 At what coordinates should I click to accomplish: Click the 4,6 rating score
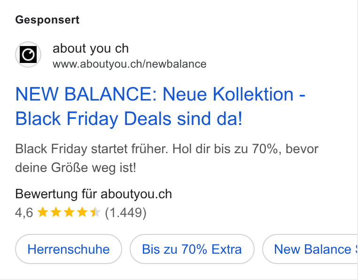click(x=24, y=213)
